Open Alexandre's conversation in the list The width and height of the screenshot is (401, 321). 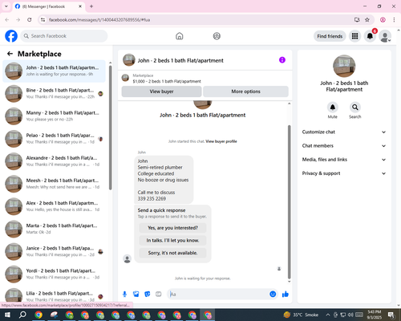point(54,161)
